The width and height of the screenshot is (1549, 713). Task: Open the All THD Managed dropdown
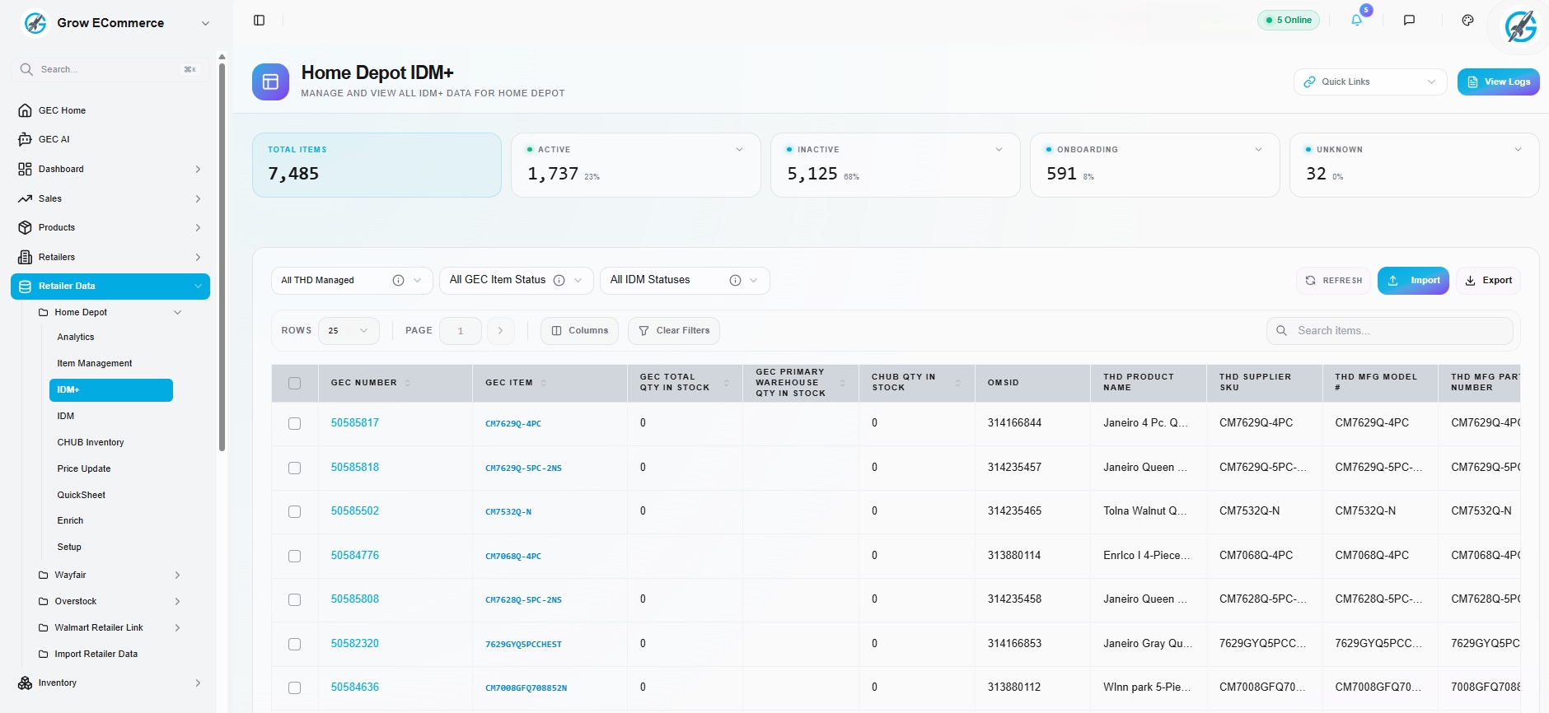point(352,280)
